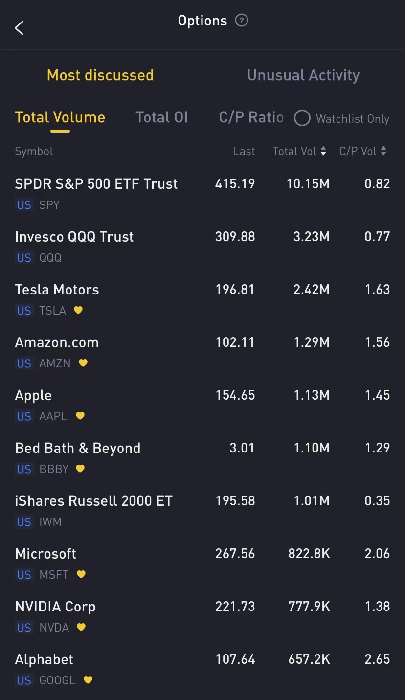The height and width of the screenshot is (700, 405).
Task: Toggle the AAPL watchlist heart
Action: point(80,416)
